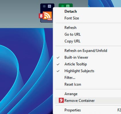Click the red number 8 badge
The height and width of the screenshot is (114, 121).
(x=41, y=16)
